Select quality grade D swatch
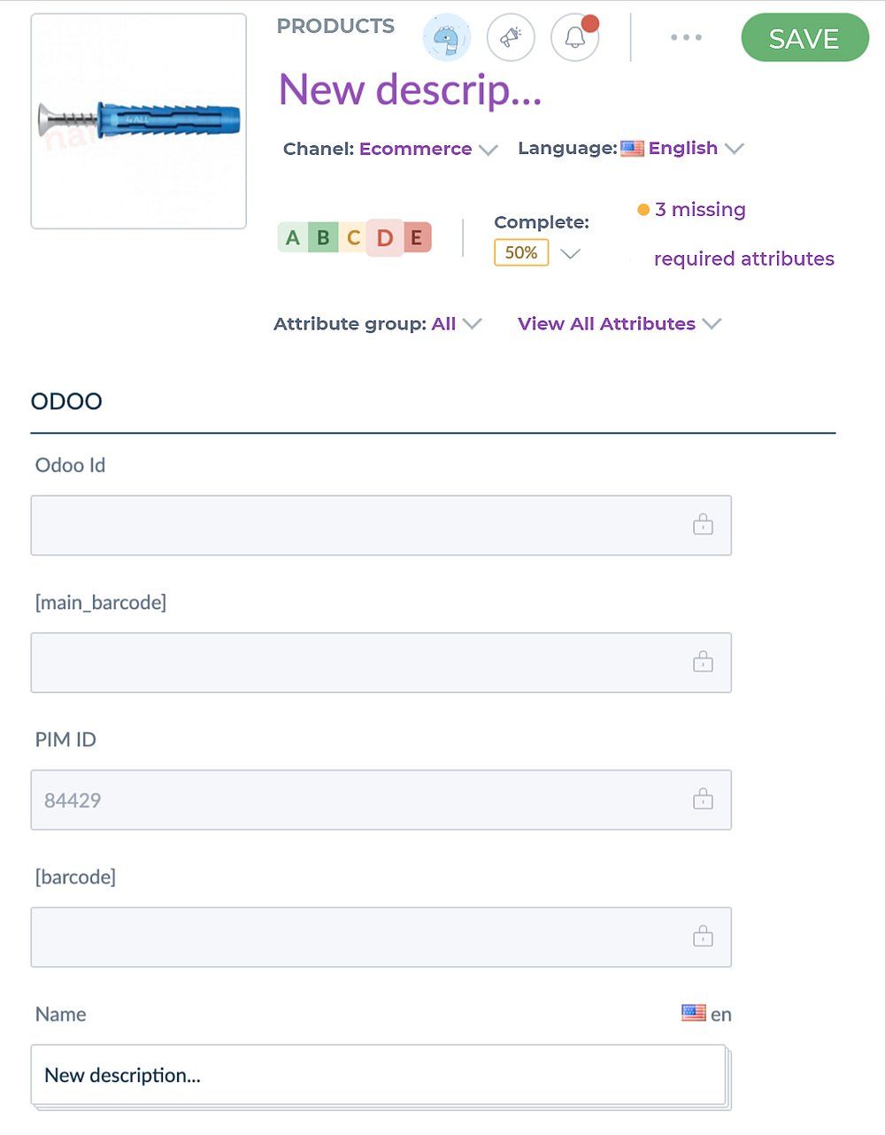This screenshot has height=1135, width=885. click(385, 238)
